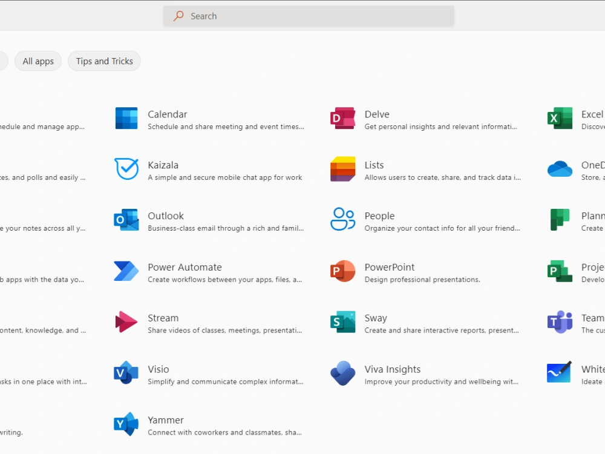Click 'Create workflows between your apps' text
The image size is (605, 454).
225,280
